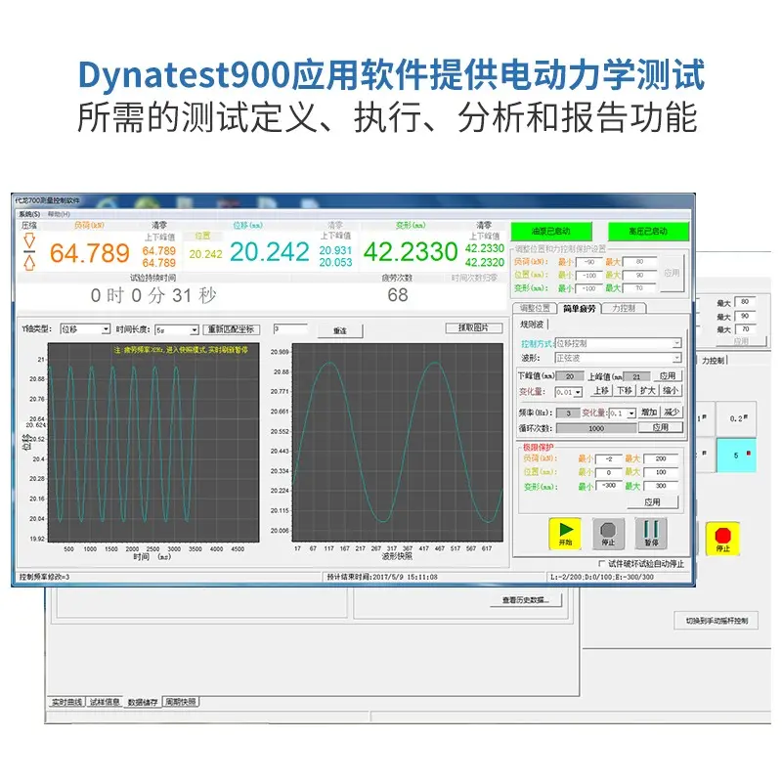Viewport: 782px width, 782px height.
Task: Switch to the 调整位置 tab
Action: point(535,308)
